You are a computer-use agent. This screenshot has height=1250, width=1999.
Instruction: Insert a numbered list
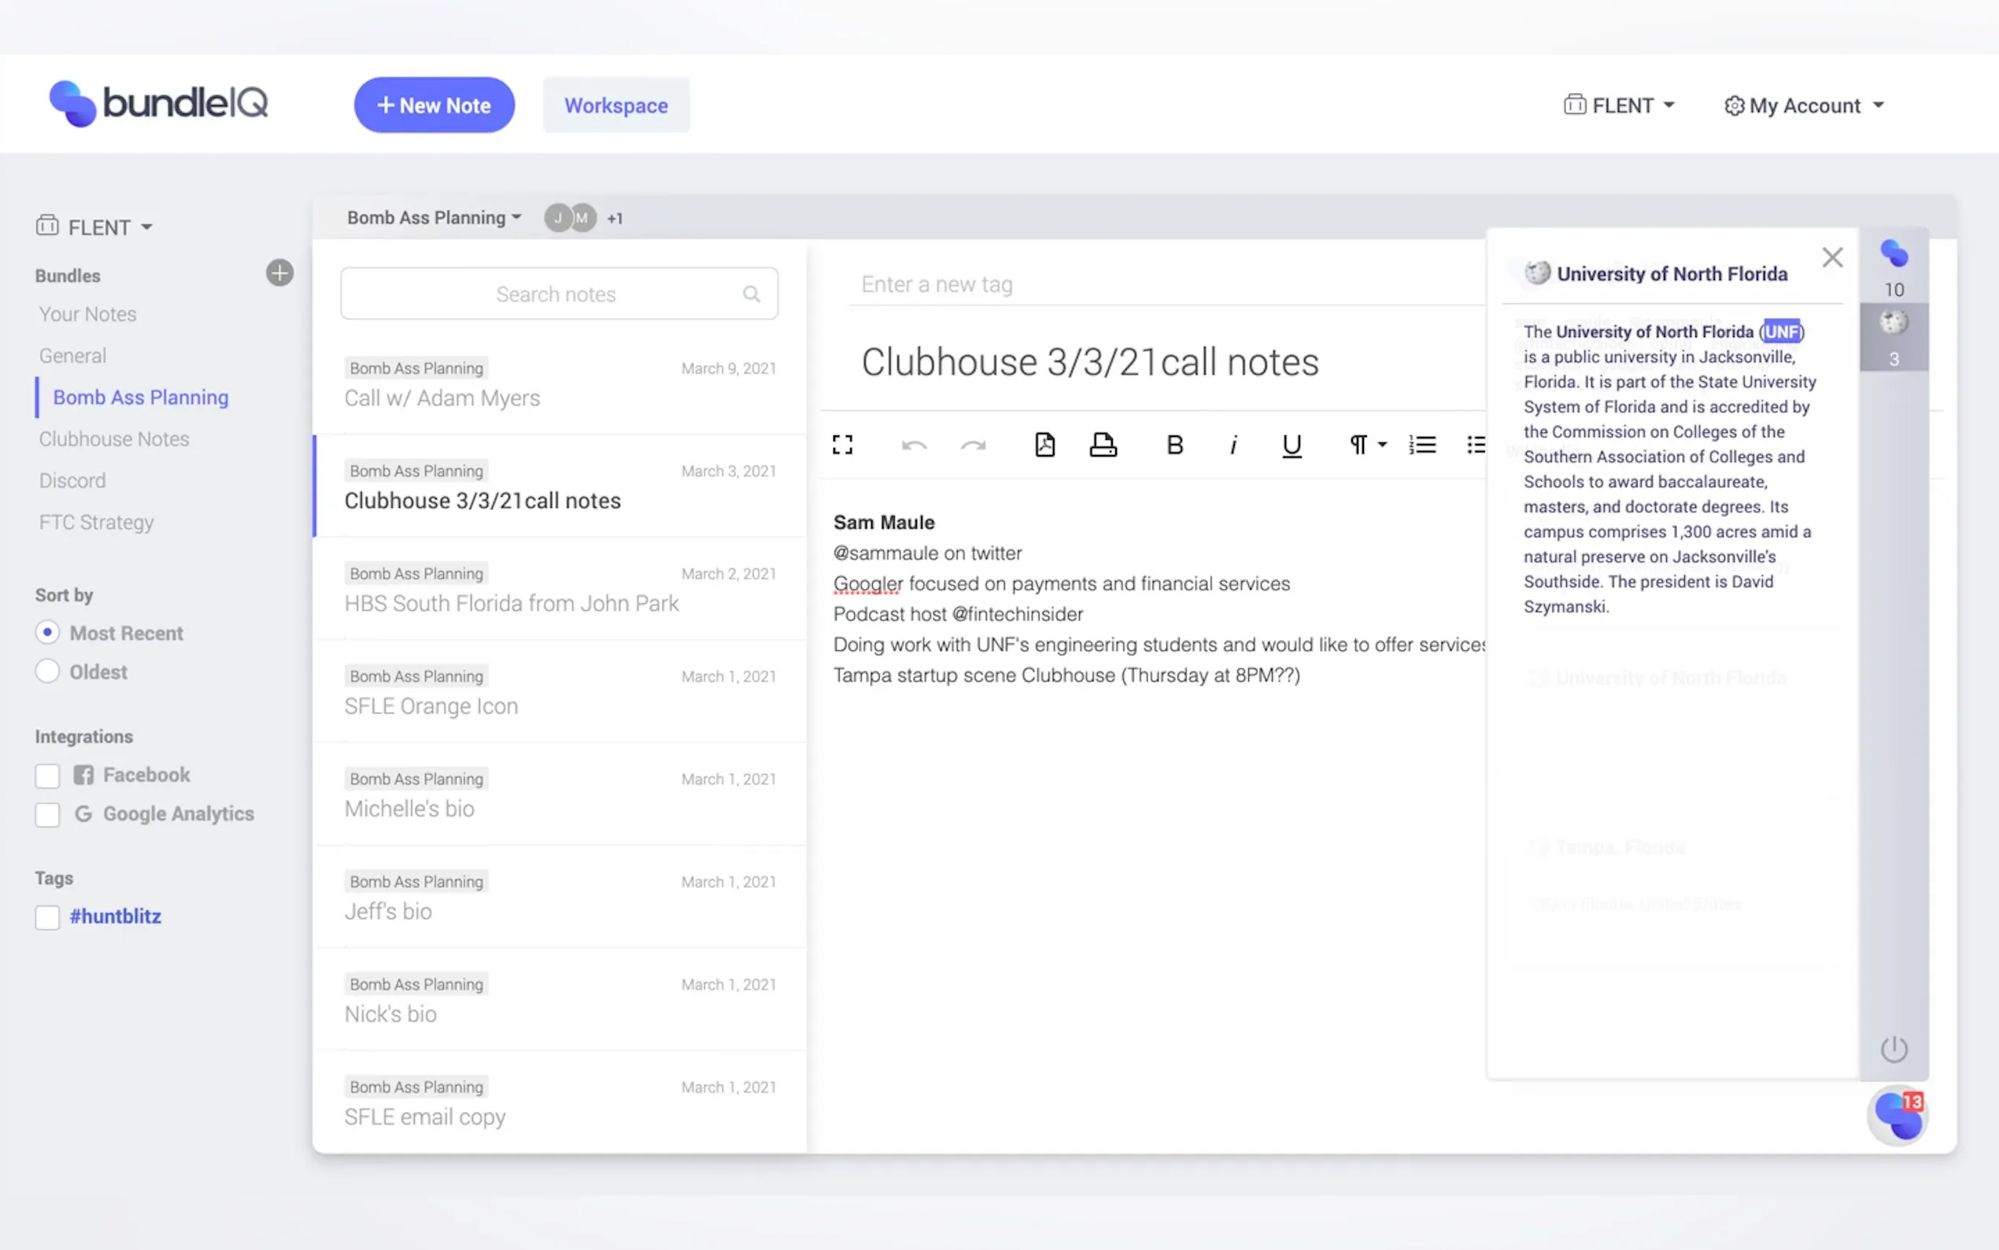[1421, 445]
